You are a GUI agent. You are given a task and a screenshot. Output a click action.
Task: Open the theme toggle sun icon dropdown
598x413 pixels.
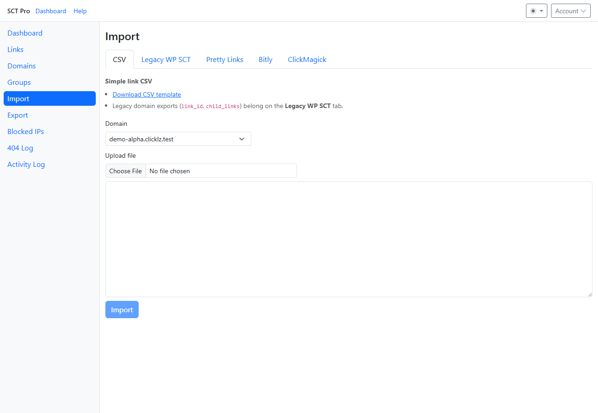[536, 11]
